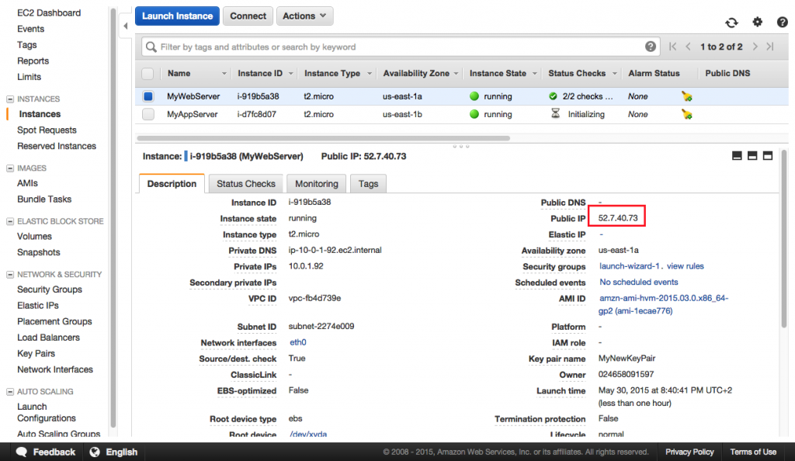Viewport: 795px width, 461px height.
Task: Click the view rules link
Action: coord(685,266)
